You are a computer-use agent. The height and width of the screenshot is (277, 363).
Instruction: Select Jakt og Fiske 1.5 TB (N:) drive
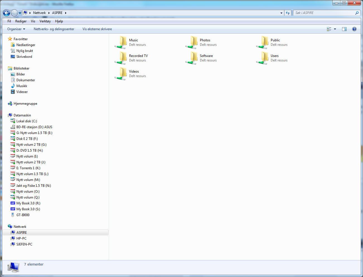34,186
